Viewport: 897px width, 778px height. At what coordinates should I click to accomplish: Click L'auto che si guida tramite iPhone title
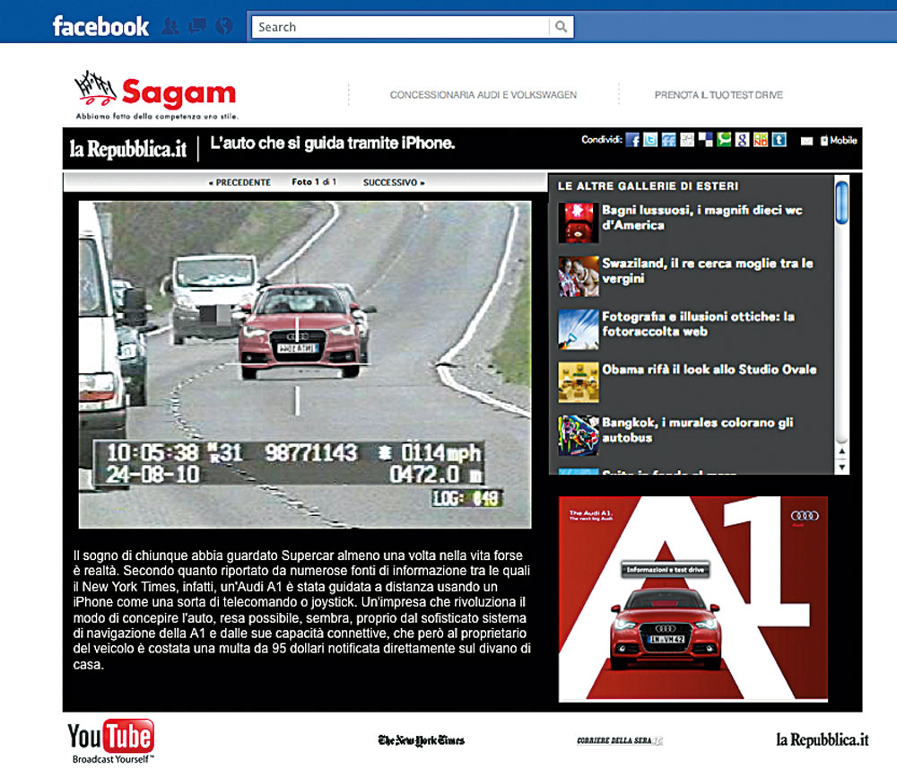(x=333, y=143)
